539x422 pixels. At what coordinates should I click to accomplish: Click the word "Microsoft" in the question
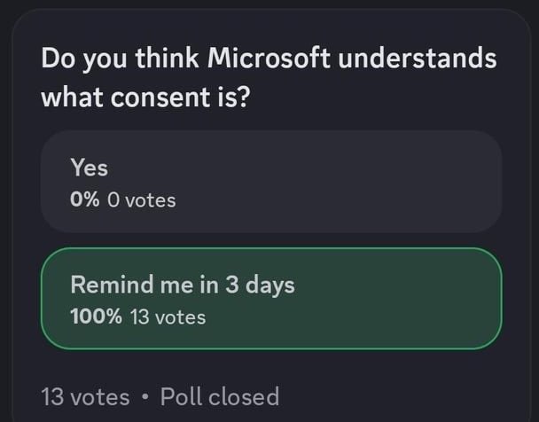coord(269,60)
